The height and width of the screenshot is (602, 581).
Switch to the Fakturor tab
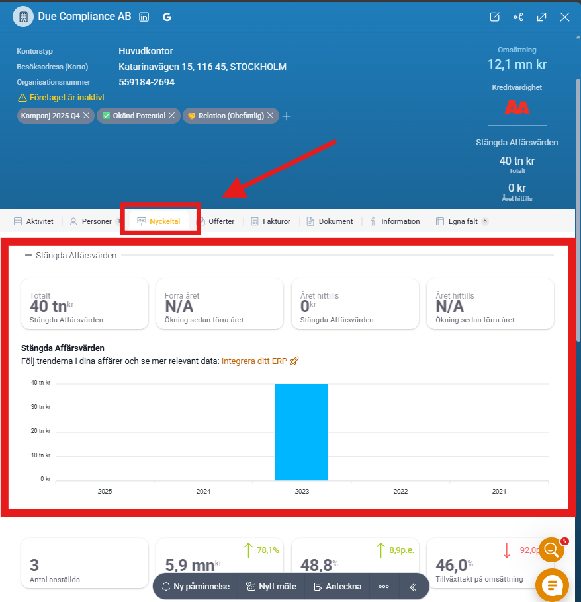(x=271, y=221)
